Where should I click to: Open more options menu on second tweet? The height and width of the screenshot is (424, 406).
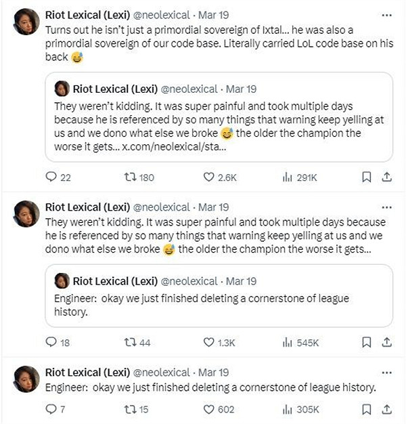click(x=386, y=207)
